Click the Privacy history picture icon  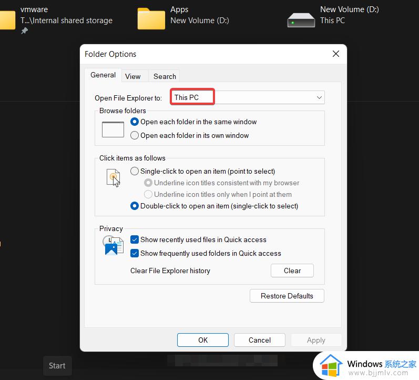[x=113, y=245]
